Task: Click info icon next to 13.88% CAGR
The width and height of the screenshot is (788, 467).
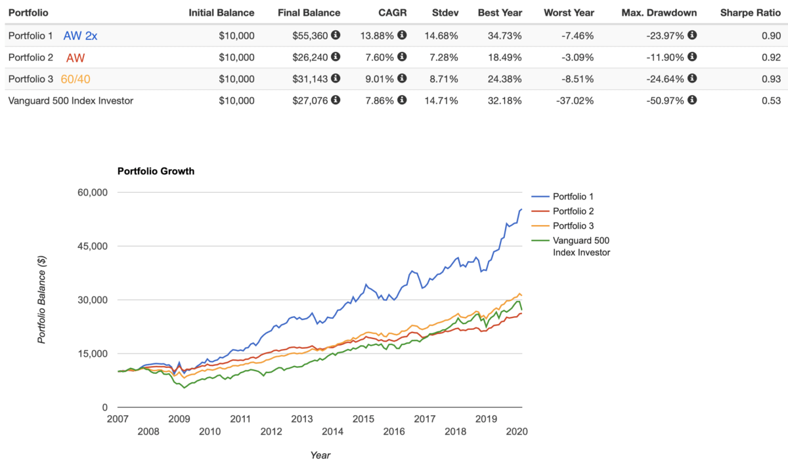Action: (x=402, y=35)
